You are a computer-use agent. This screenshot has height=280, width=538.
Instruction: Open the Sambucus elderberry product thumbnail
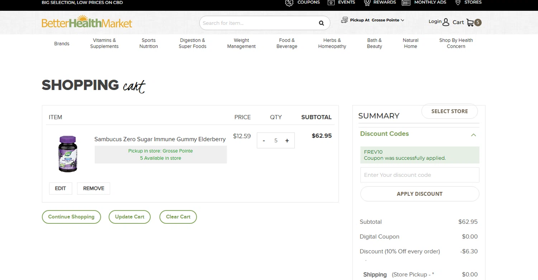[x=67, y=154]
